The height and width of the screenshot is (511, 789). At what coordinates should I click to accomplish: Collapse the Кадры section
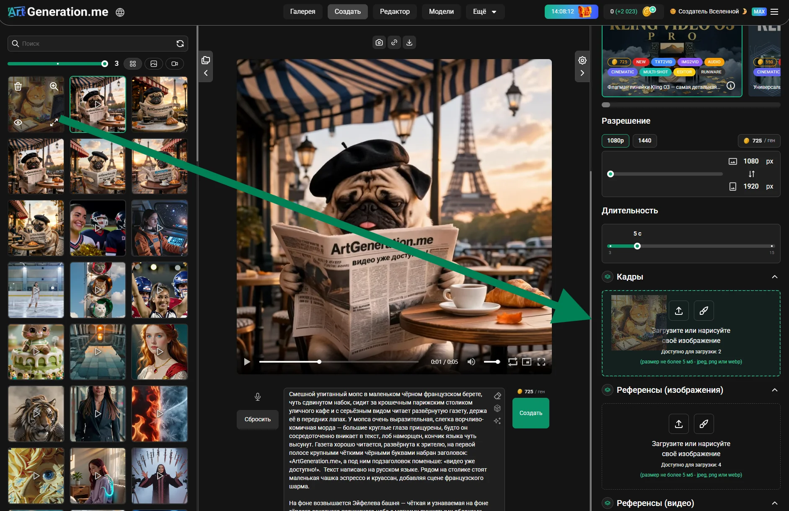tap(775, 277)
